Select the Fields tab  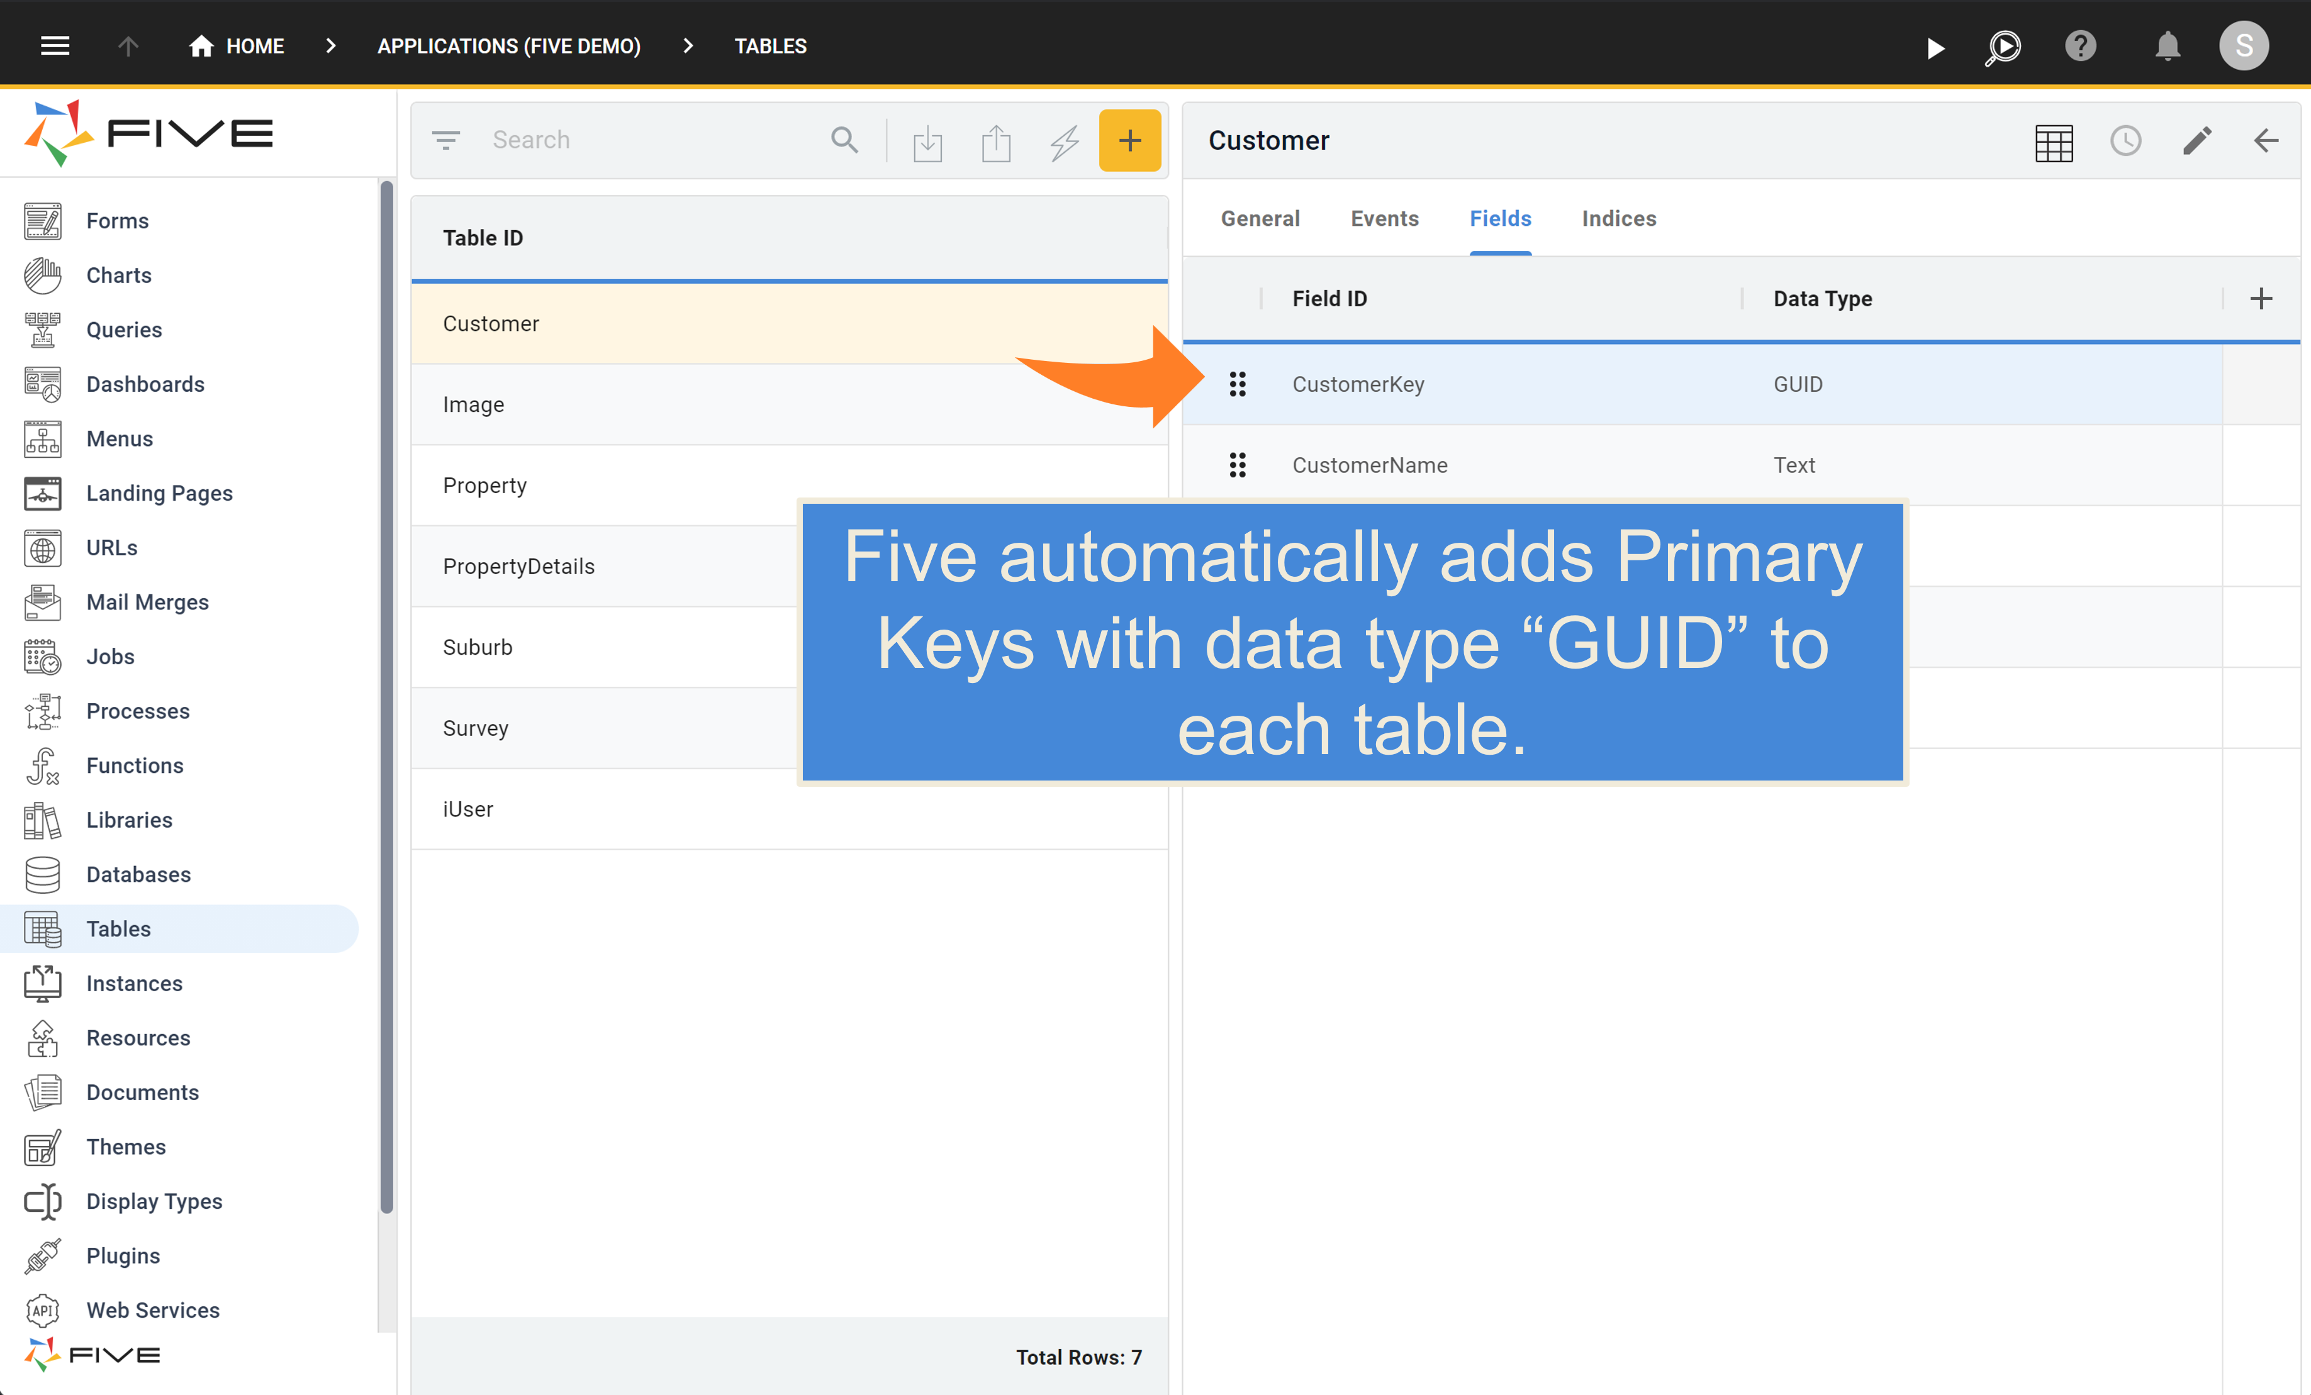coord(1501,218)
